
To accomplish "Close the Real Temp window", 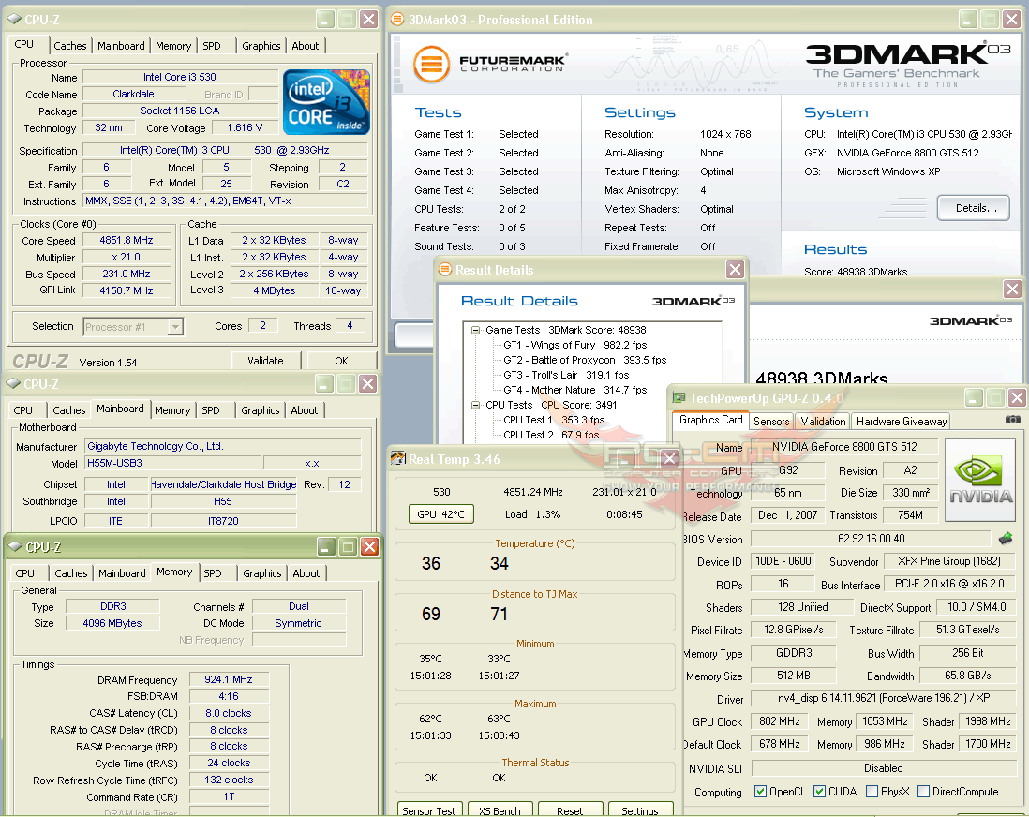I will [669, 458].
